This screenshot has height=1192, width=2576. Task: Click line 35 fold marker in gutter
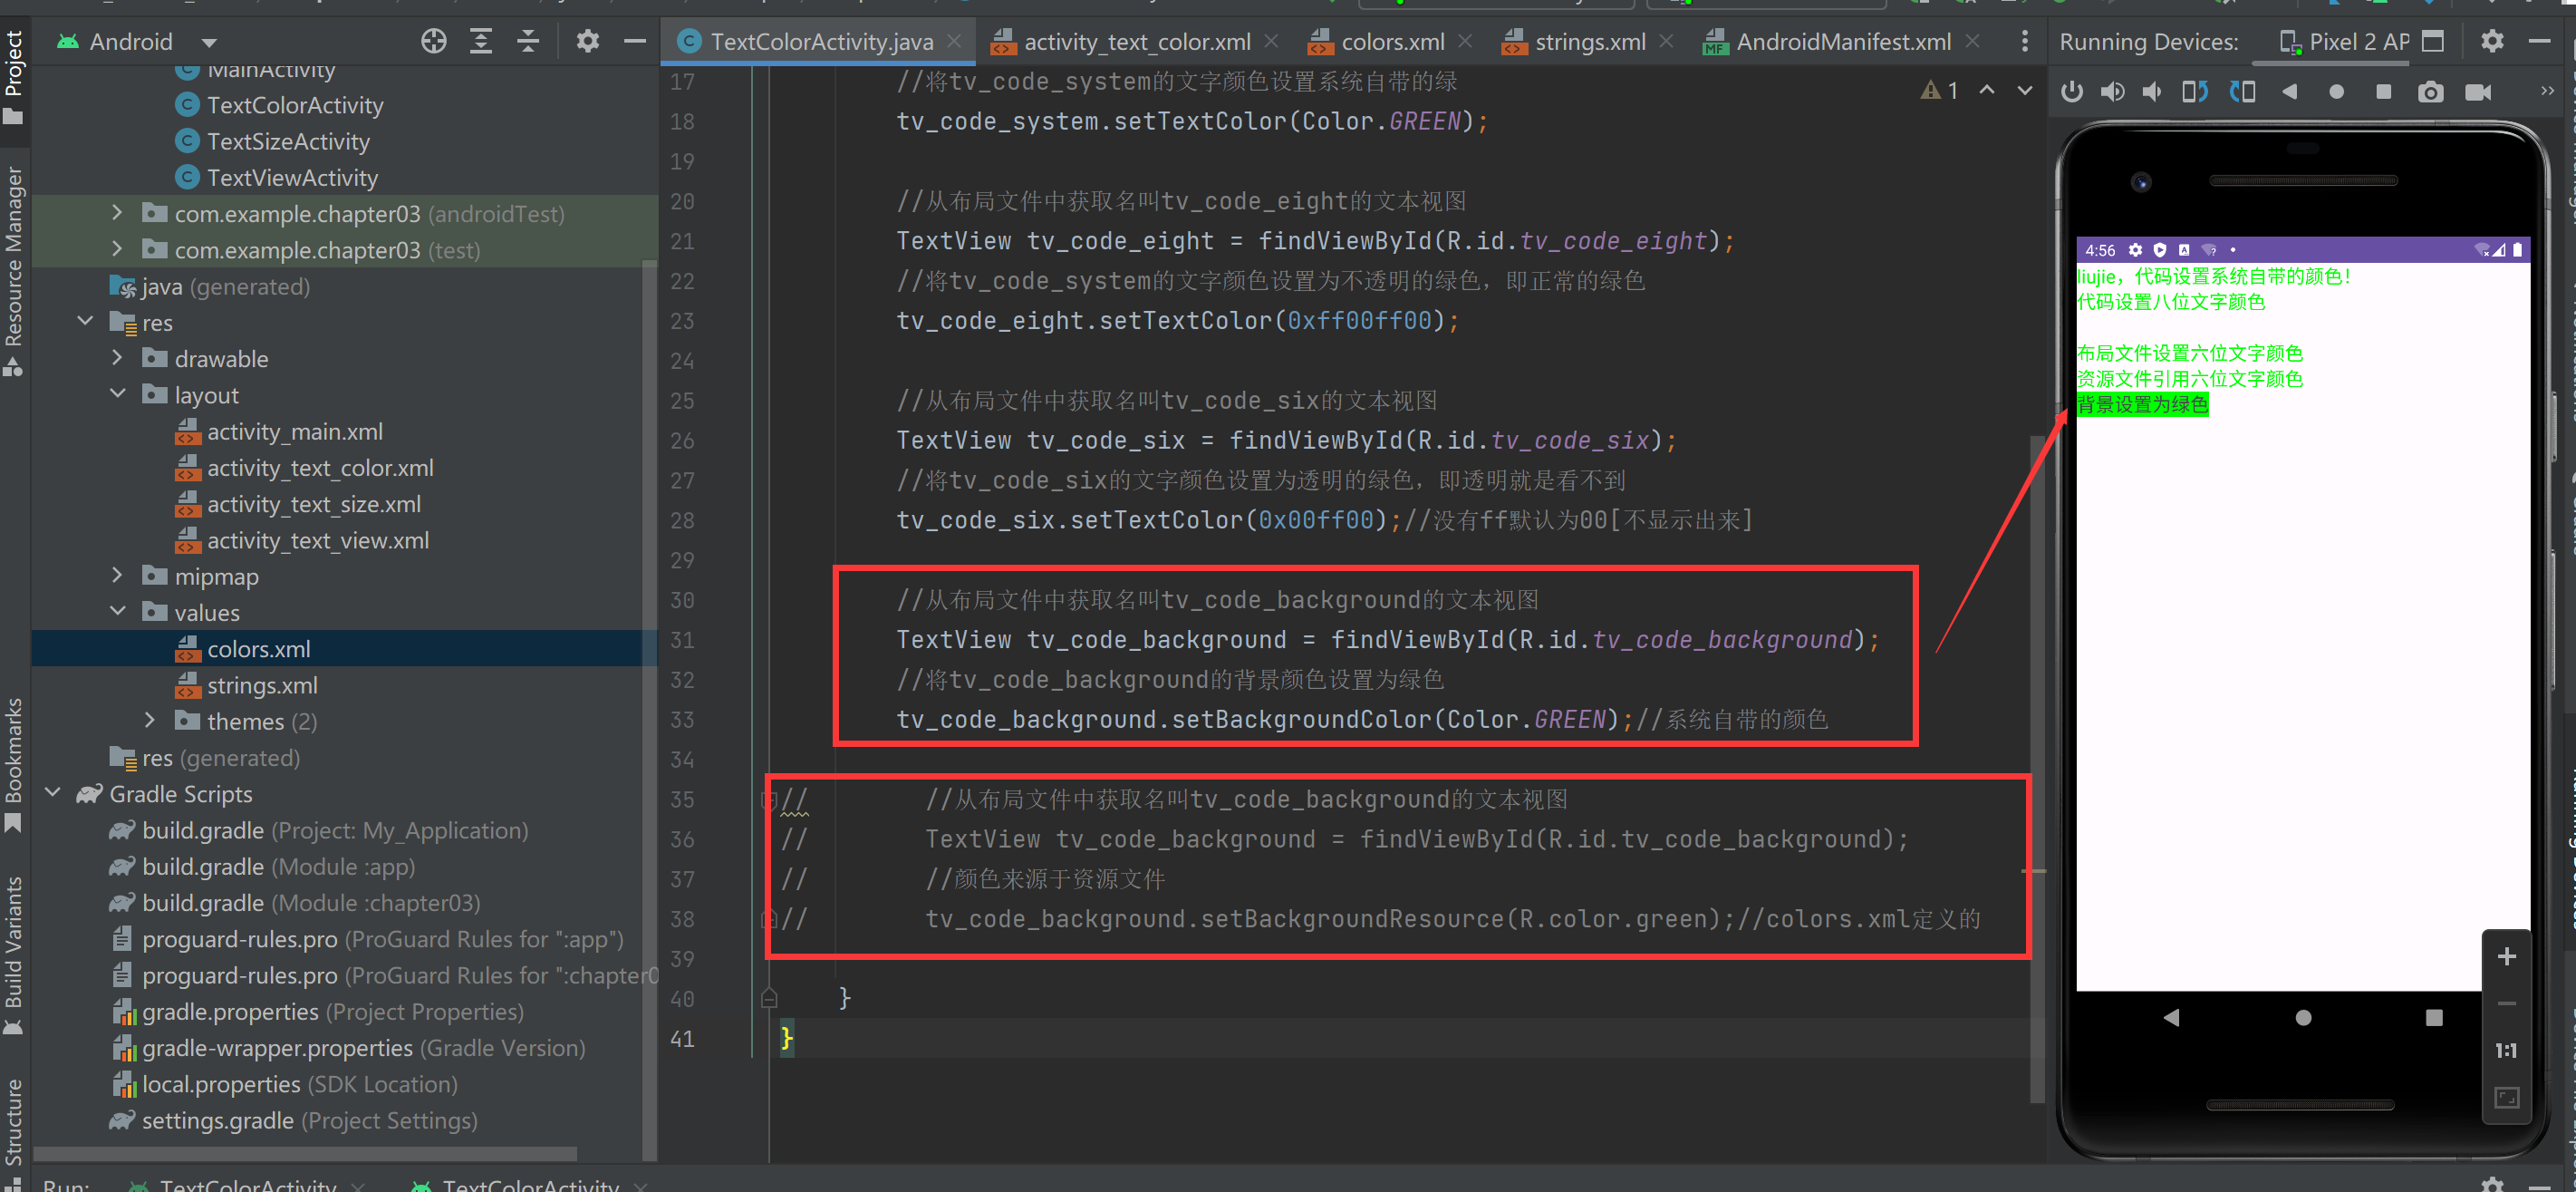tap(768, 799)
